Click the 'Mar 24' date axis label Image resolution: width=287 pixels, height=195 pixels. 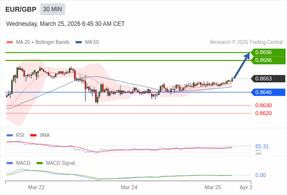coord(129,187)
